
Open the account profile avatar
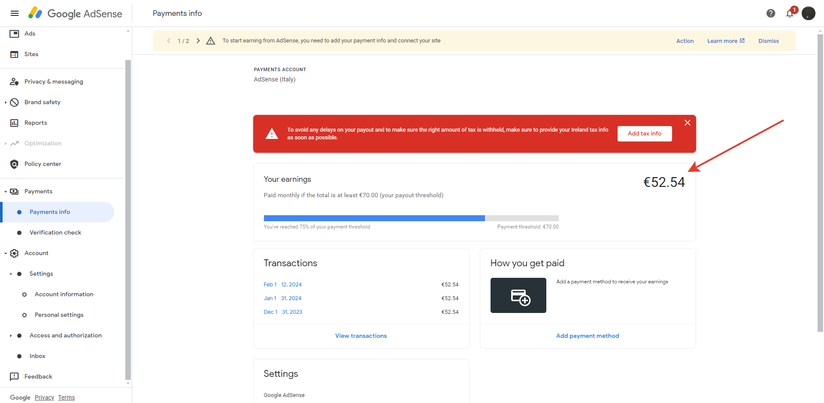coord(809,13)
